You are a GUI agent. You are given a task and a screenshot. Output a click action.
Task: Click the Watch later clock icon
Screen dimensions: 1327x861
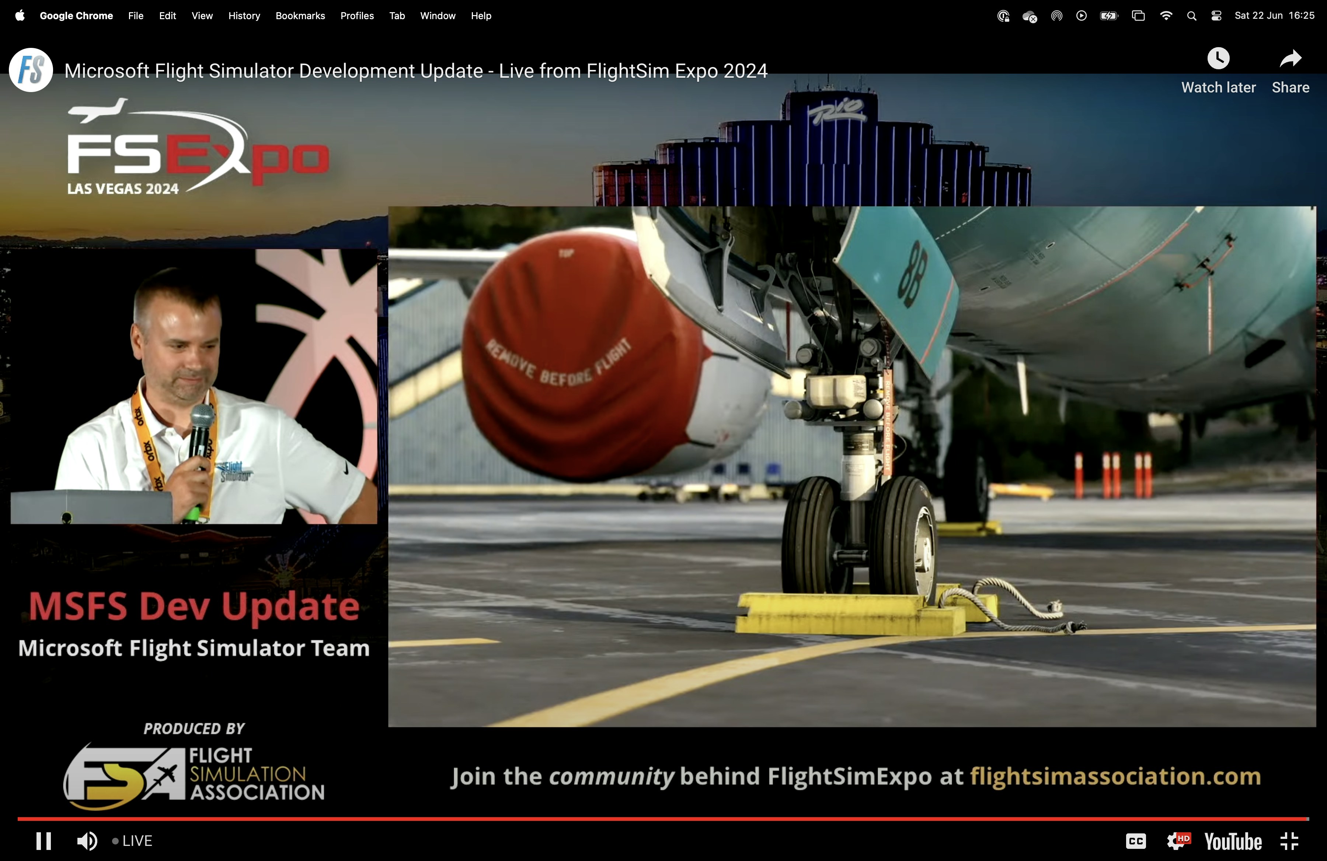[x=1218, y=59]
